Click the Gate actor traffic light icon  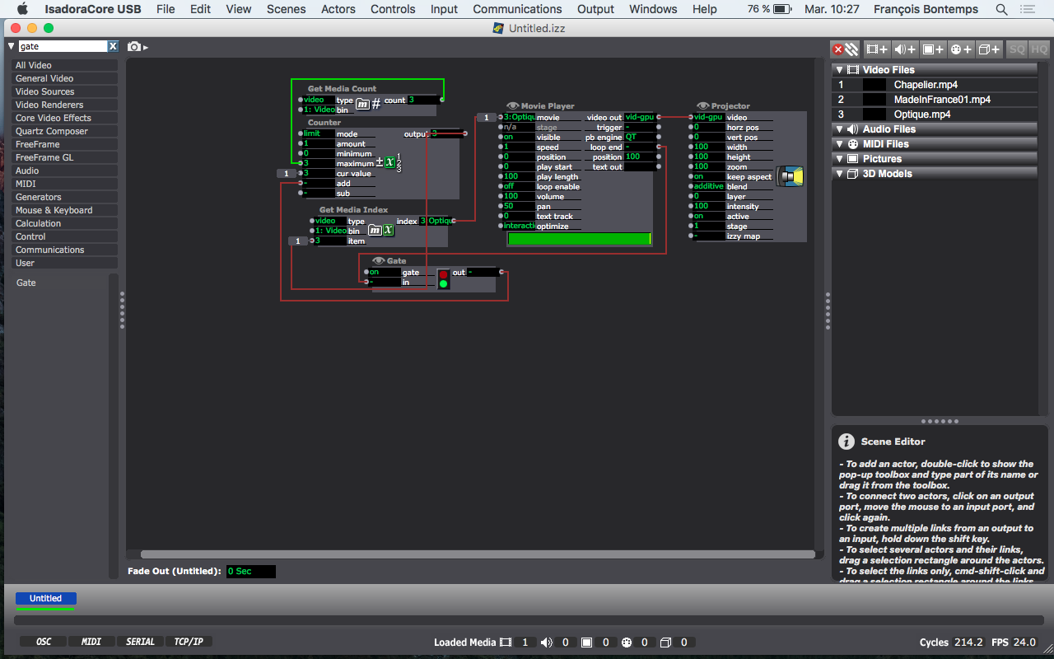pos(443,278)
